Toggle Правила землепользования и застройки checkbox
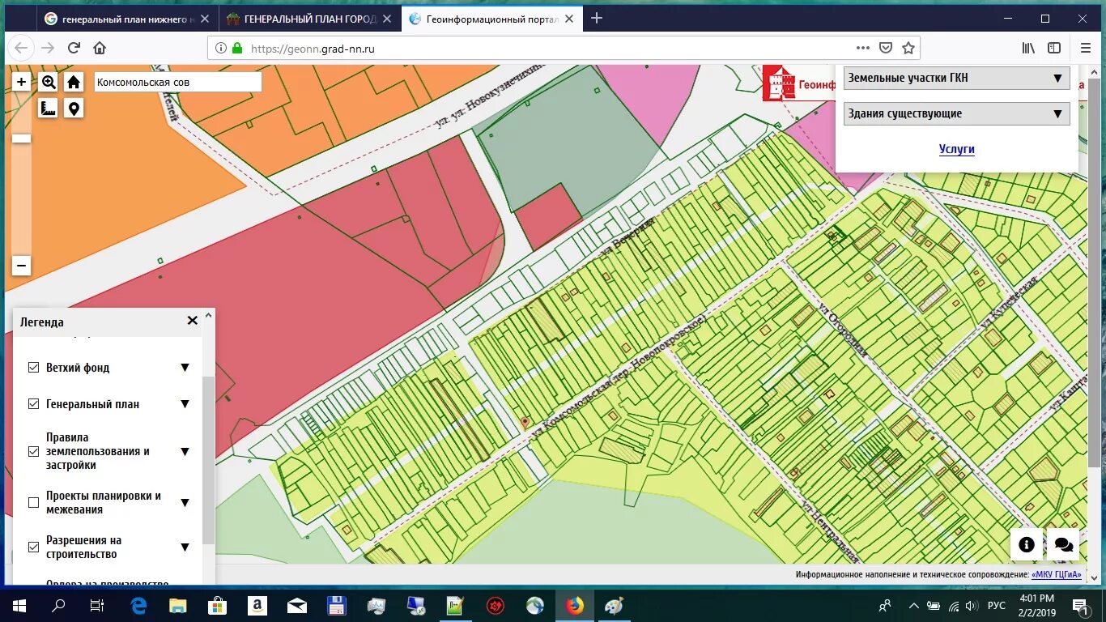This screenshot has height=622, width=1106. click(33, 451)
